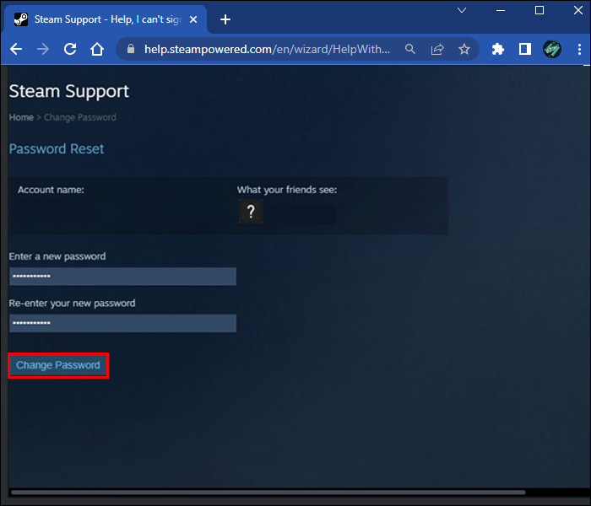Open the Chrome profile avatar
Viewport: 591px width, 506px height.
tap(552, 49)
